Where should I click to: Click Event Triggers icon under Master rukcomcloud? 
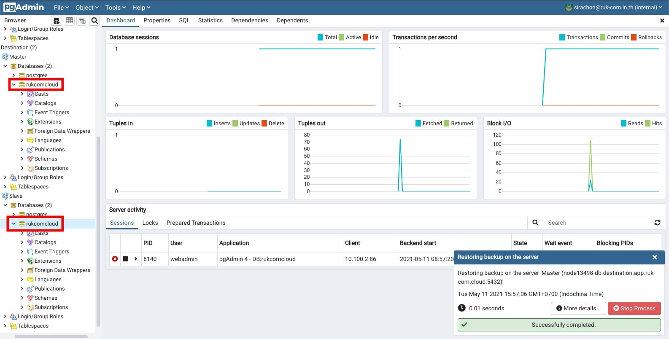pyautogui.click(x=30, y=113)
